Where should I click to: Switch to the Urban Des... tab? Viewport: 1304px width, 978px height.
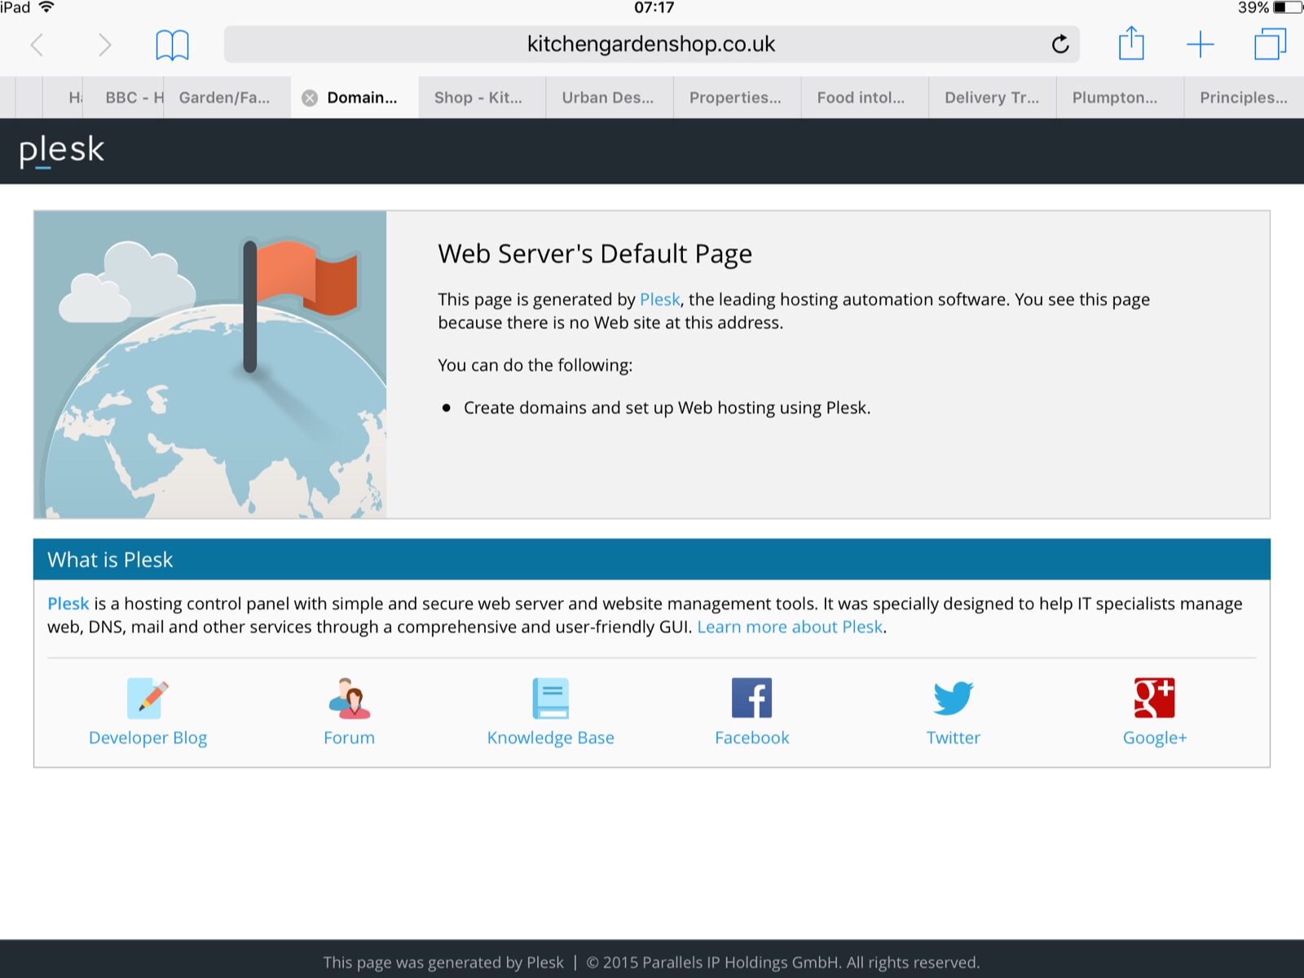pyautogui.click(x=607, y=98)
